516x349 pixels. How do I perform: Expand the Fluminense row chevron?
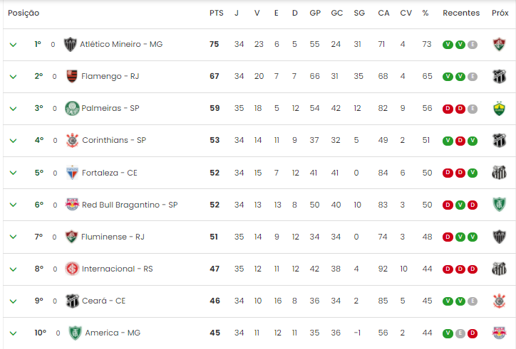click(13, 237)
